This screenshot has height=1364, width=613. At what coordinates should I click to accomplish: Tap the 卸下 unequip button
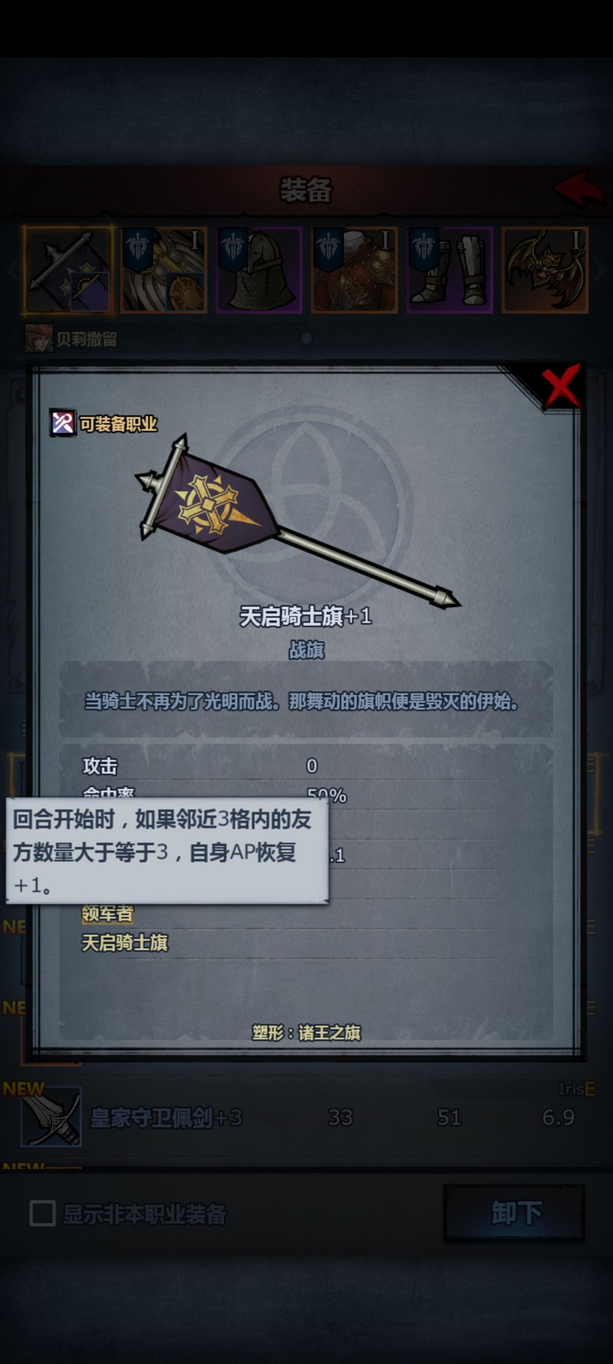point(514,1213)
